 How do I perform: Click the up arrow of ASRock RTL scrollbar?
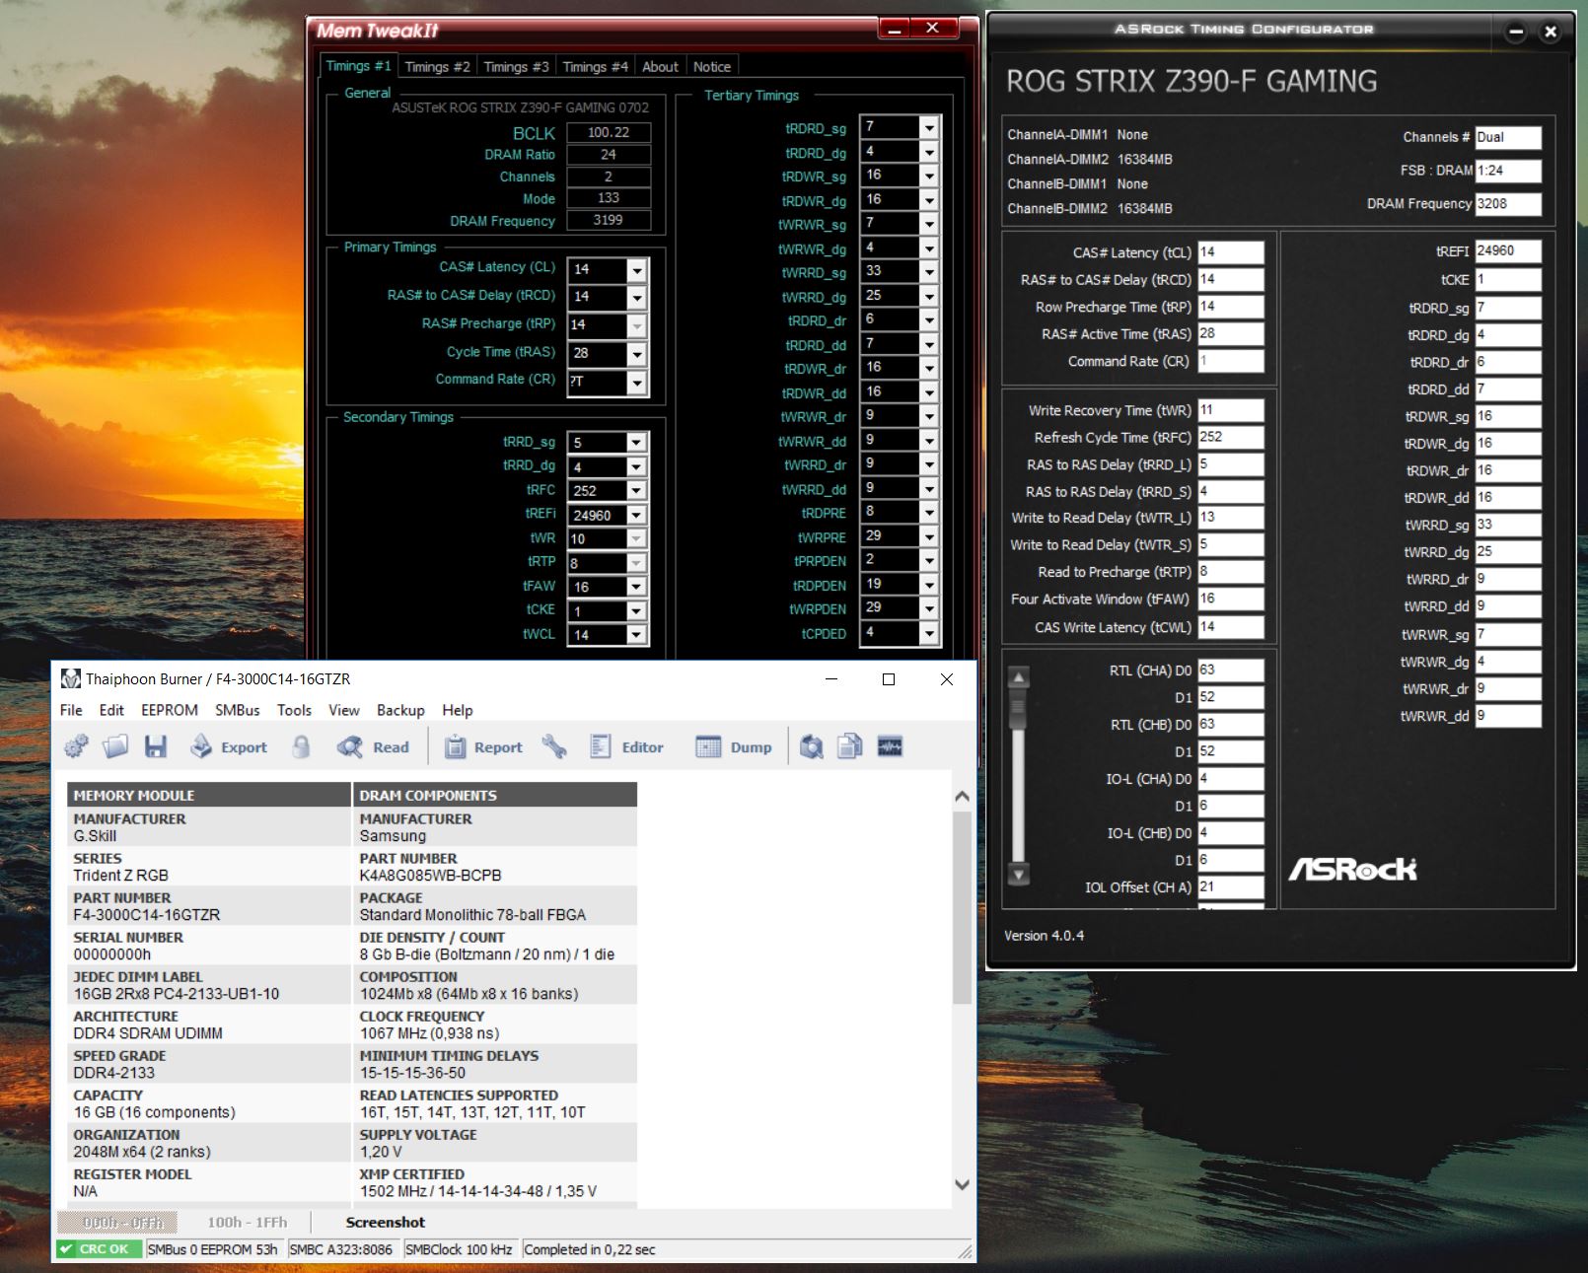tap(1019, 676)
